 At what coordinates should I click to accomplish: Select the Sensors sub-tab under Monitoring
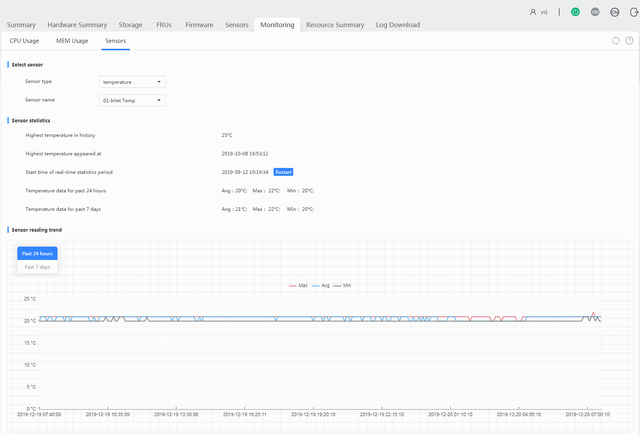click(x=116, y=41)
